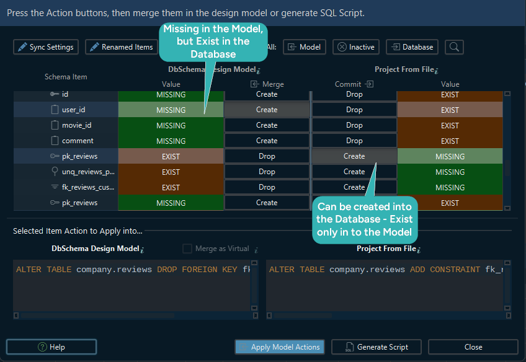Viewport: 526px width, 362px height.
Task: Toggle Merge Create action for user_id row
Action: coord(267,110)
